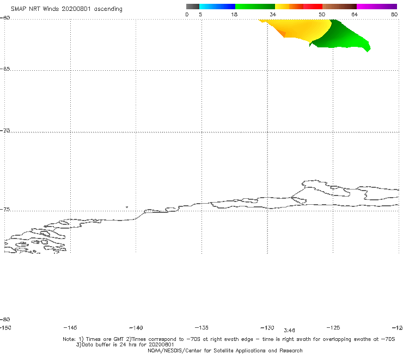Click the longitude label '-135'

click(x=201, y=327)
